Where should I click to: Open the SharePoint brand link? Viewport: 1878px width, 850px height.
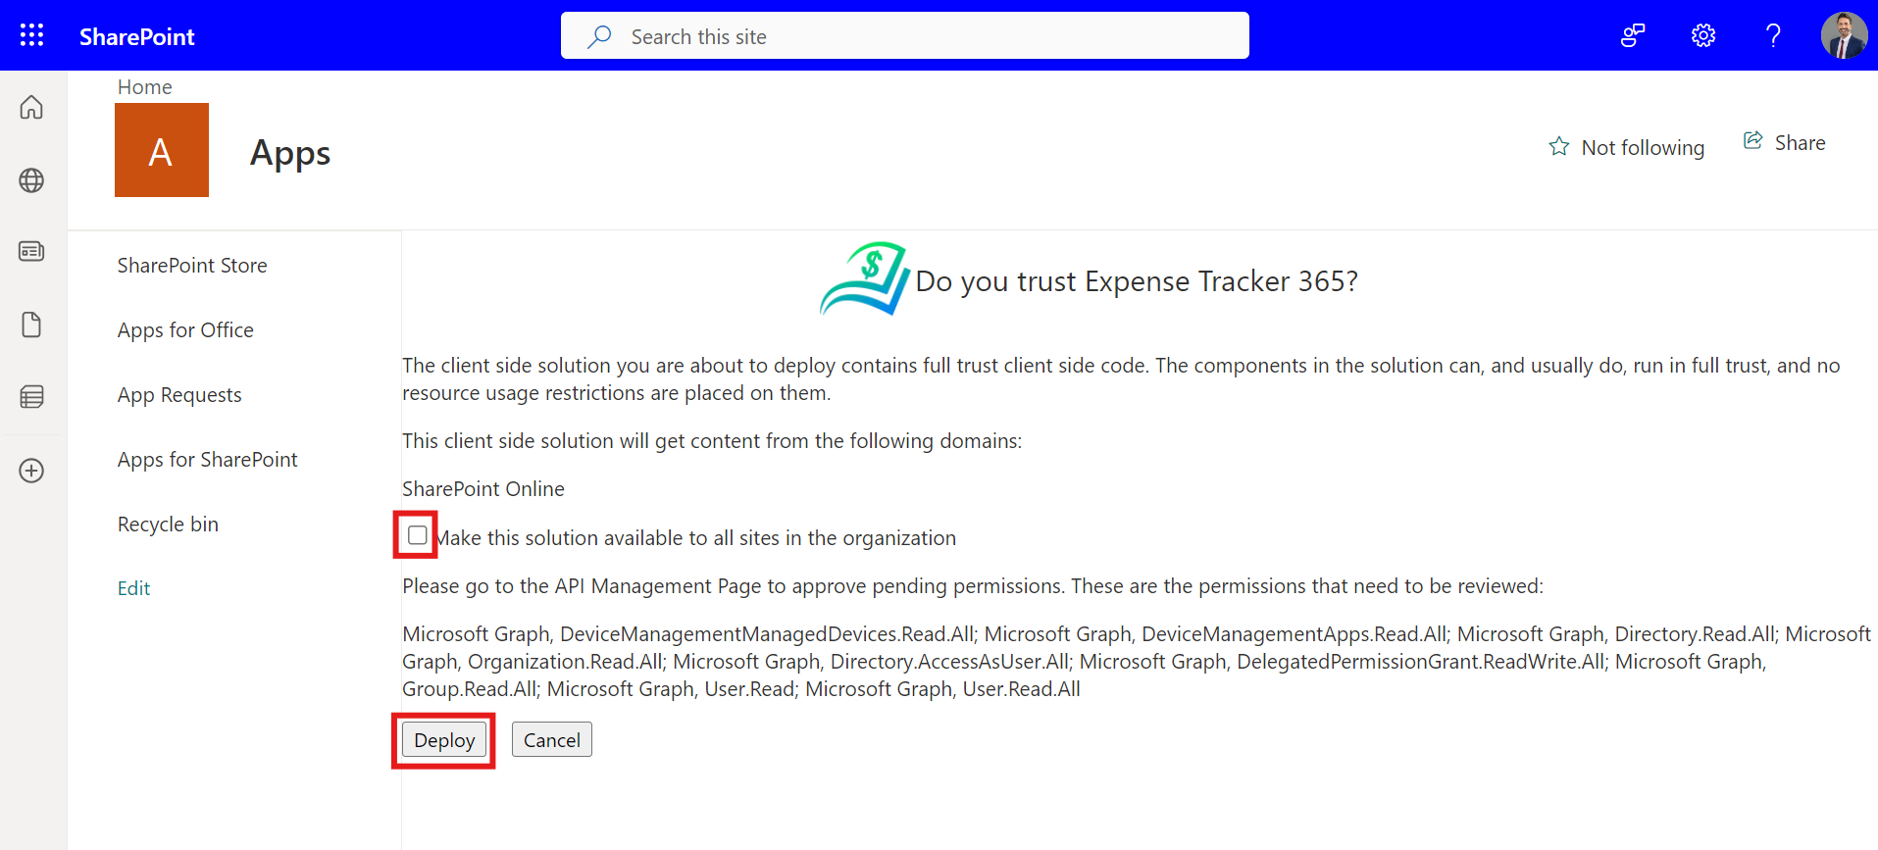137,36
